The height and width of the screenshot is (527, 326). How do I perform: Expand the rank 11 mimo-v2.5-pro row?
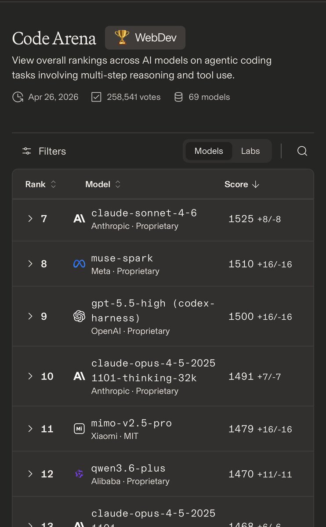pos(30,429)
